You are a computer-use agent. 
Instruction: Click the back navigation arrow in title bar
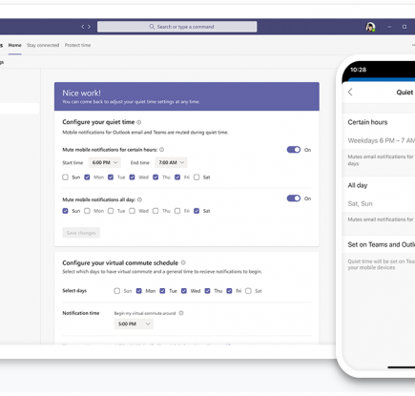[83, 27]
